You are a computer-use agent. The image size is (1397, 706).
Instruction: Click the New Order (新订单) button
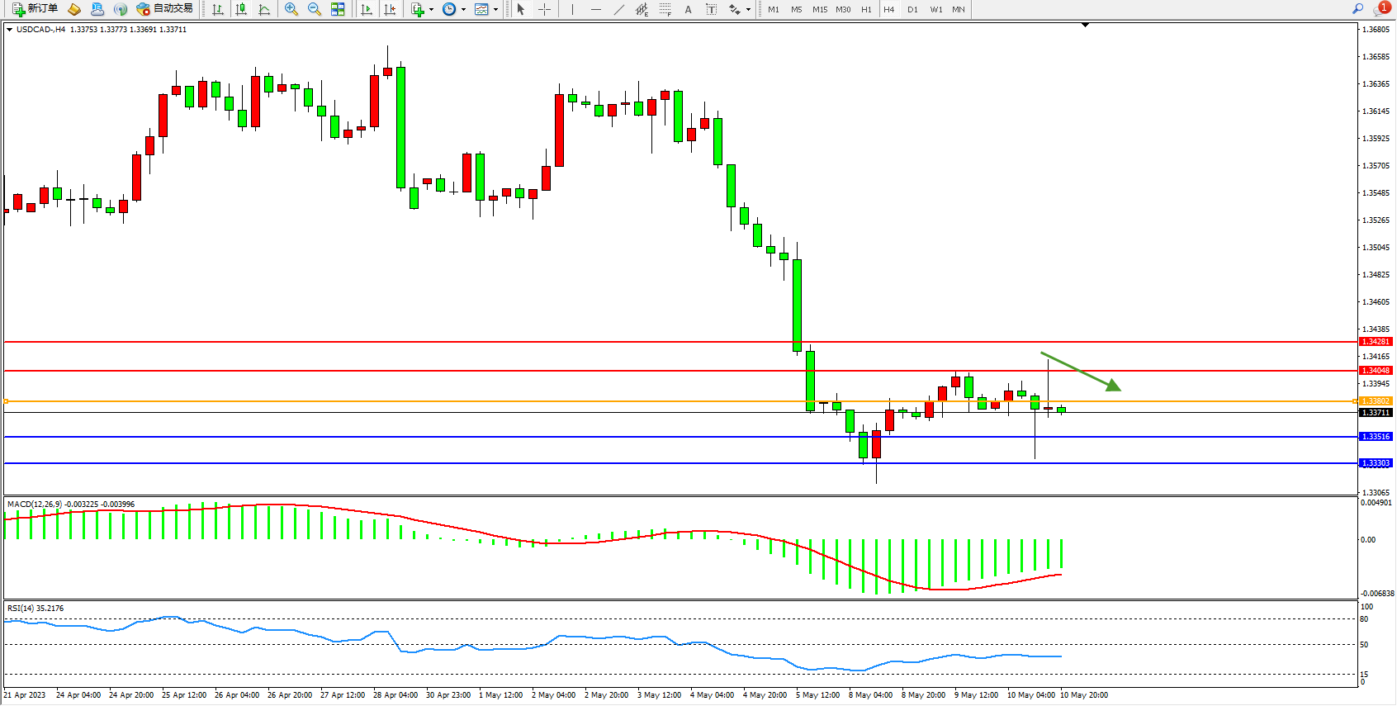click(35, 9)
